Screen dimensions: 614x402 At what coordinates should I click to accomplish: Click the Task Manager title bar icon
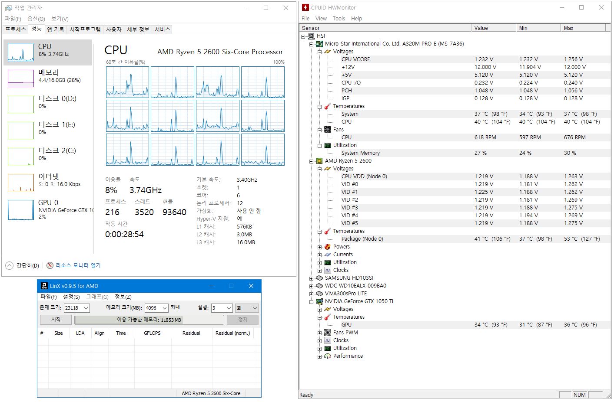8,8
